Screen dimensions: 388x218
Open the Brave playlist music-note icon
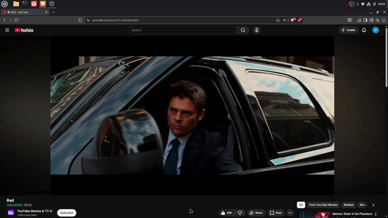pyautogui.click(x=359, y=20)
